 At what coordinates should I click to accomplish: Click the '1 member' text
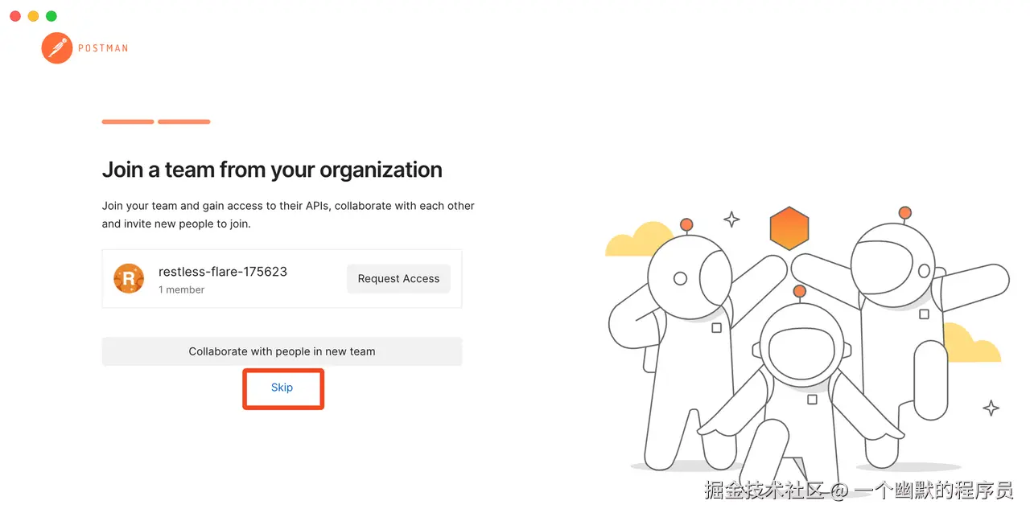click(x=181, y=289)
